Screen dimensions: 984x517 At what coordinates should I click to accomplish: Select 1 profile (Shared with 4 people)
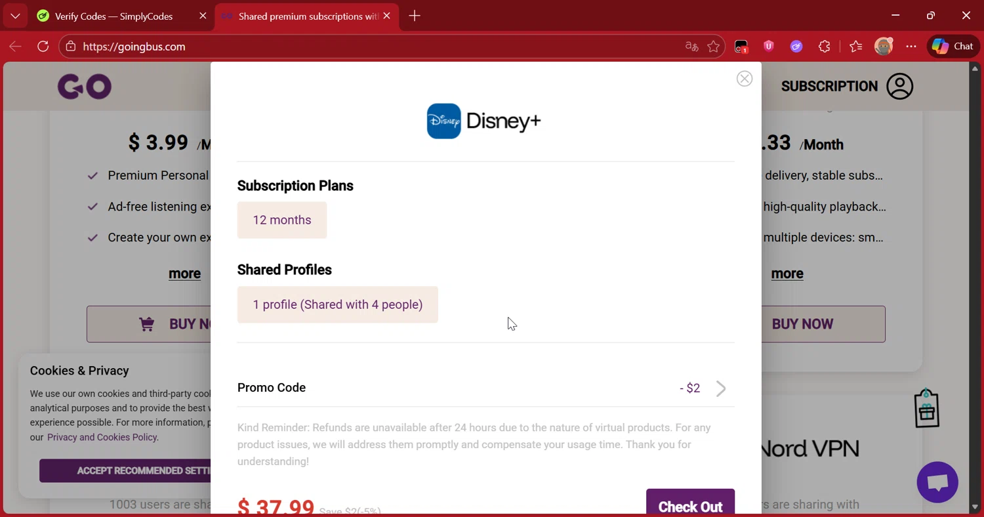(x=338, y=304)
